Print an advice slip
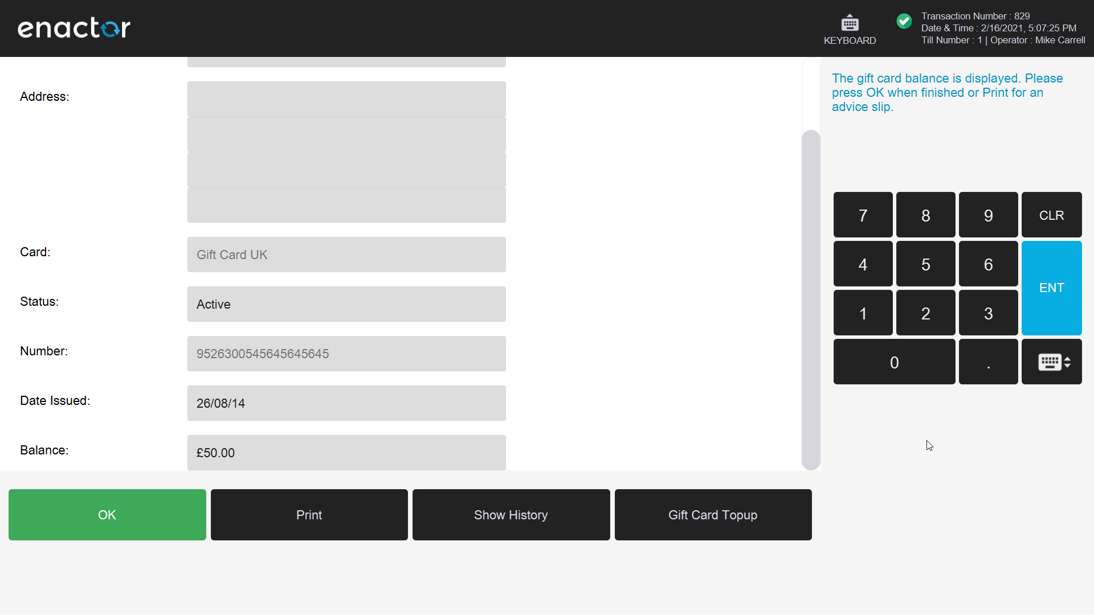The image size is (1094, 615). click(x=309, y=514)
